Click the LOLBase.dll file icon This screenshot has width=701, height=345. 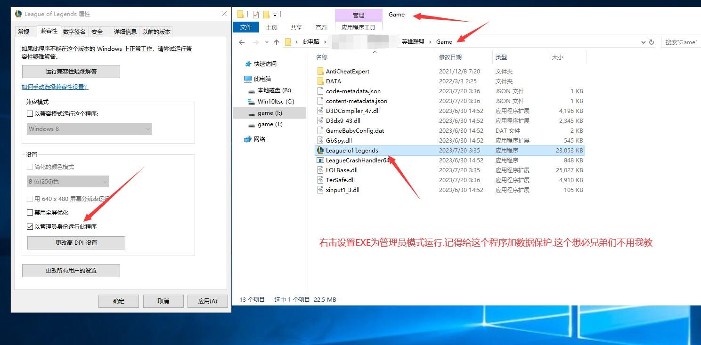point(320,170)
